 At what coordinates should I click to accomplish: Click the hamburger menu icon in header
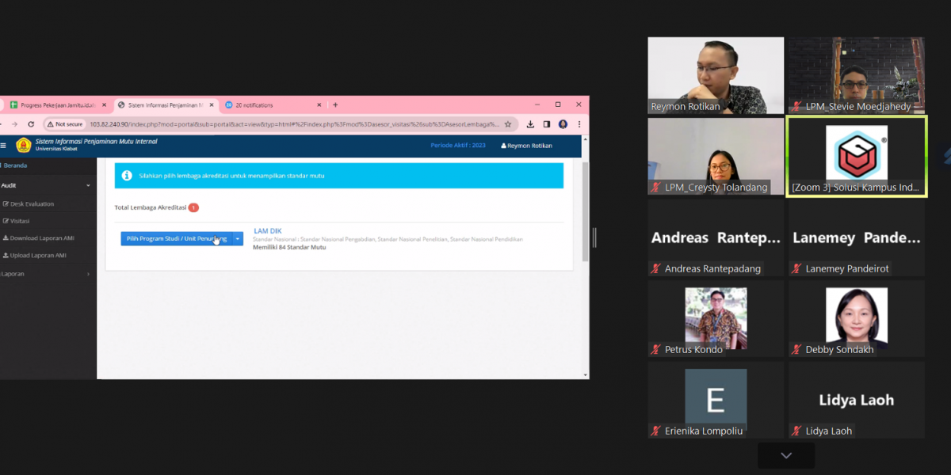pyautogui.click(x=3, y=146)
